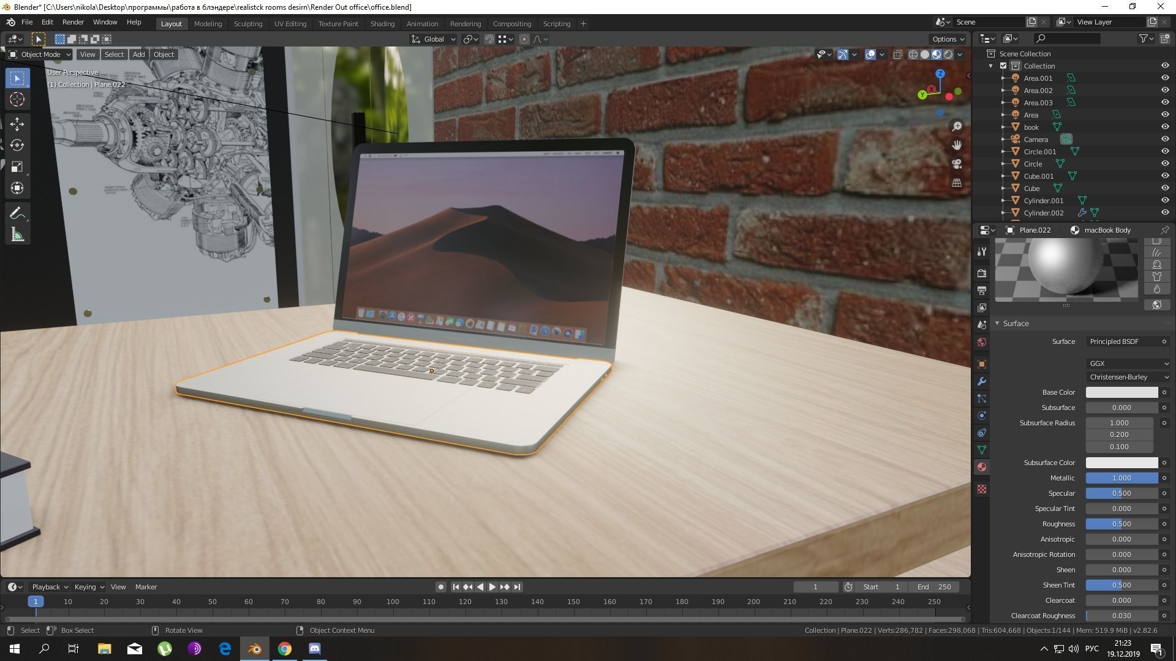Viewport: 1176px width, 661px height.
Task: Open the Options dropdown
Action: tap(948, 39)
